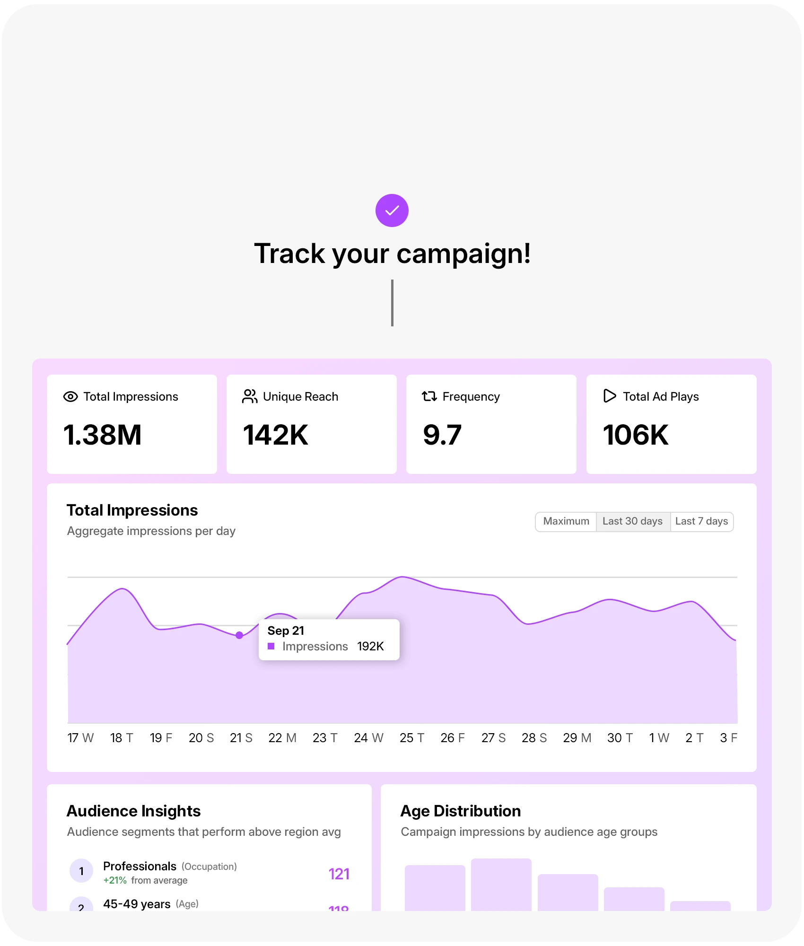The image size is (804, 946).
Task: Click the 25 T label on the chart axis
Action: [x=411, y=737]
